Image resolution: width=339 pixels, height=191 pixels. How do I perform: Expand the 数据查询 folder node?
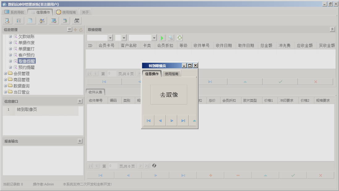(6, 86)
